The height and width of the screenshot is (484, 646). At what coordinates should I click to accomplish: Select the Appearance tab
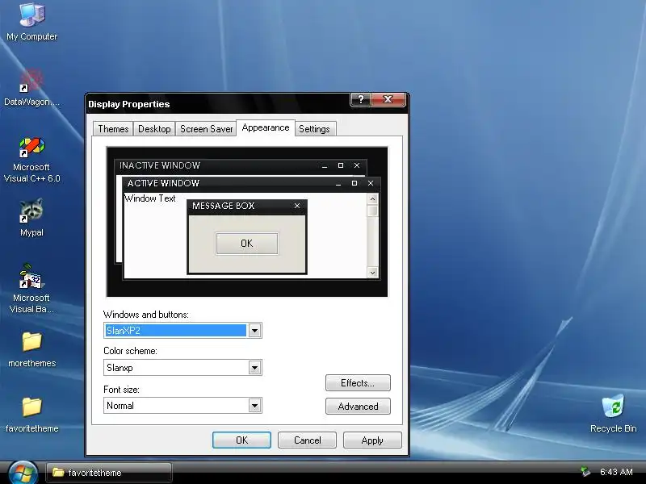[266, 127]
